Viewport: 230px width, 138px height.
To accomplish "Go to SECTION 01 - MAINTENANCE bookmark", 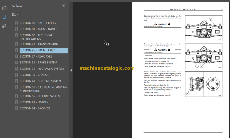I will pos(38,29).
